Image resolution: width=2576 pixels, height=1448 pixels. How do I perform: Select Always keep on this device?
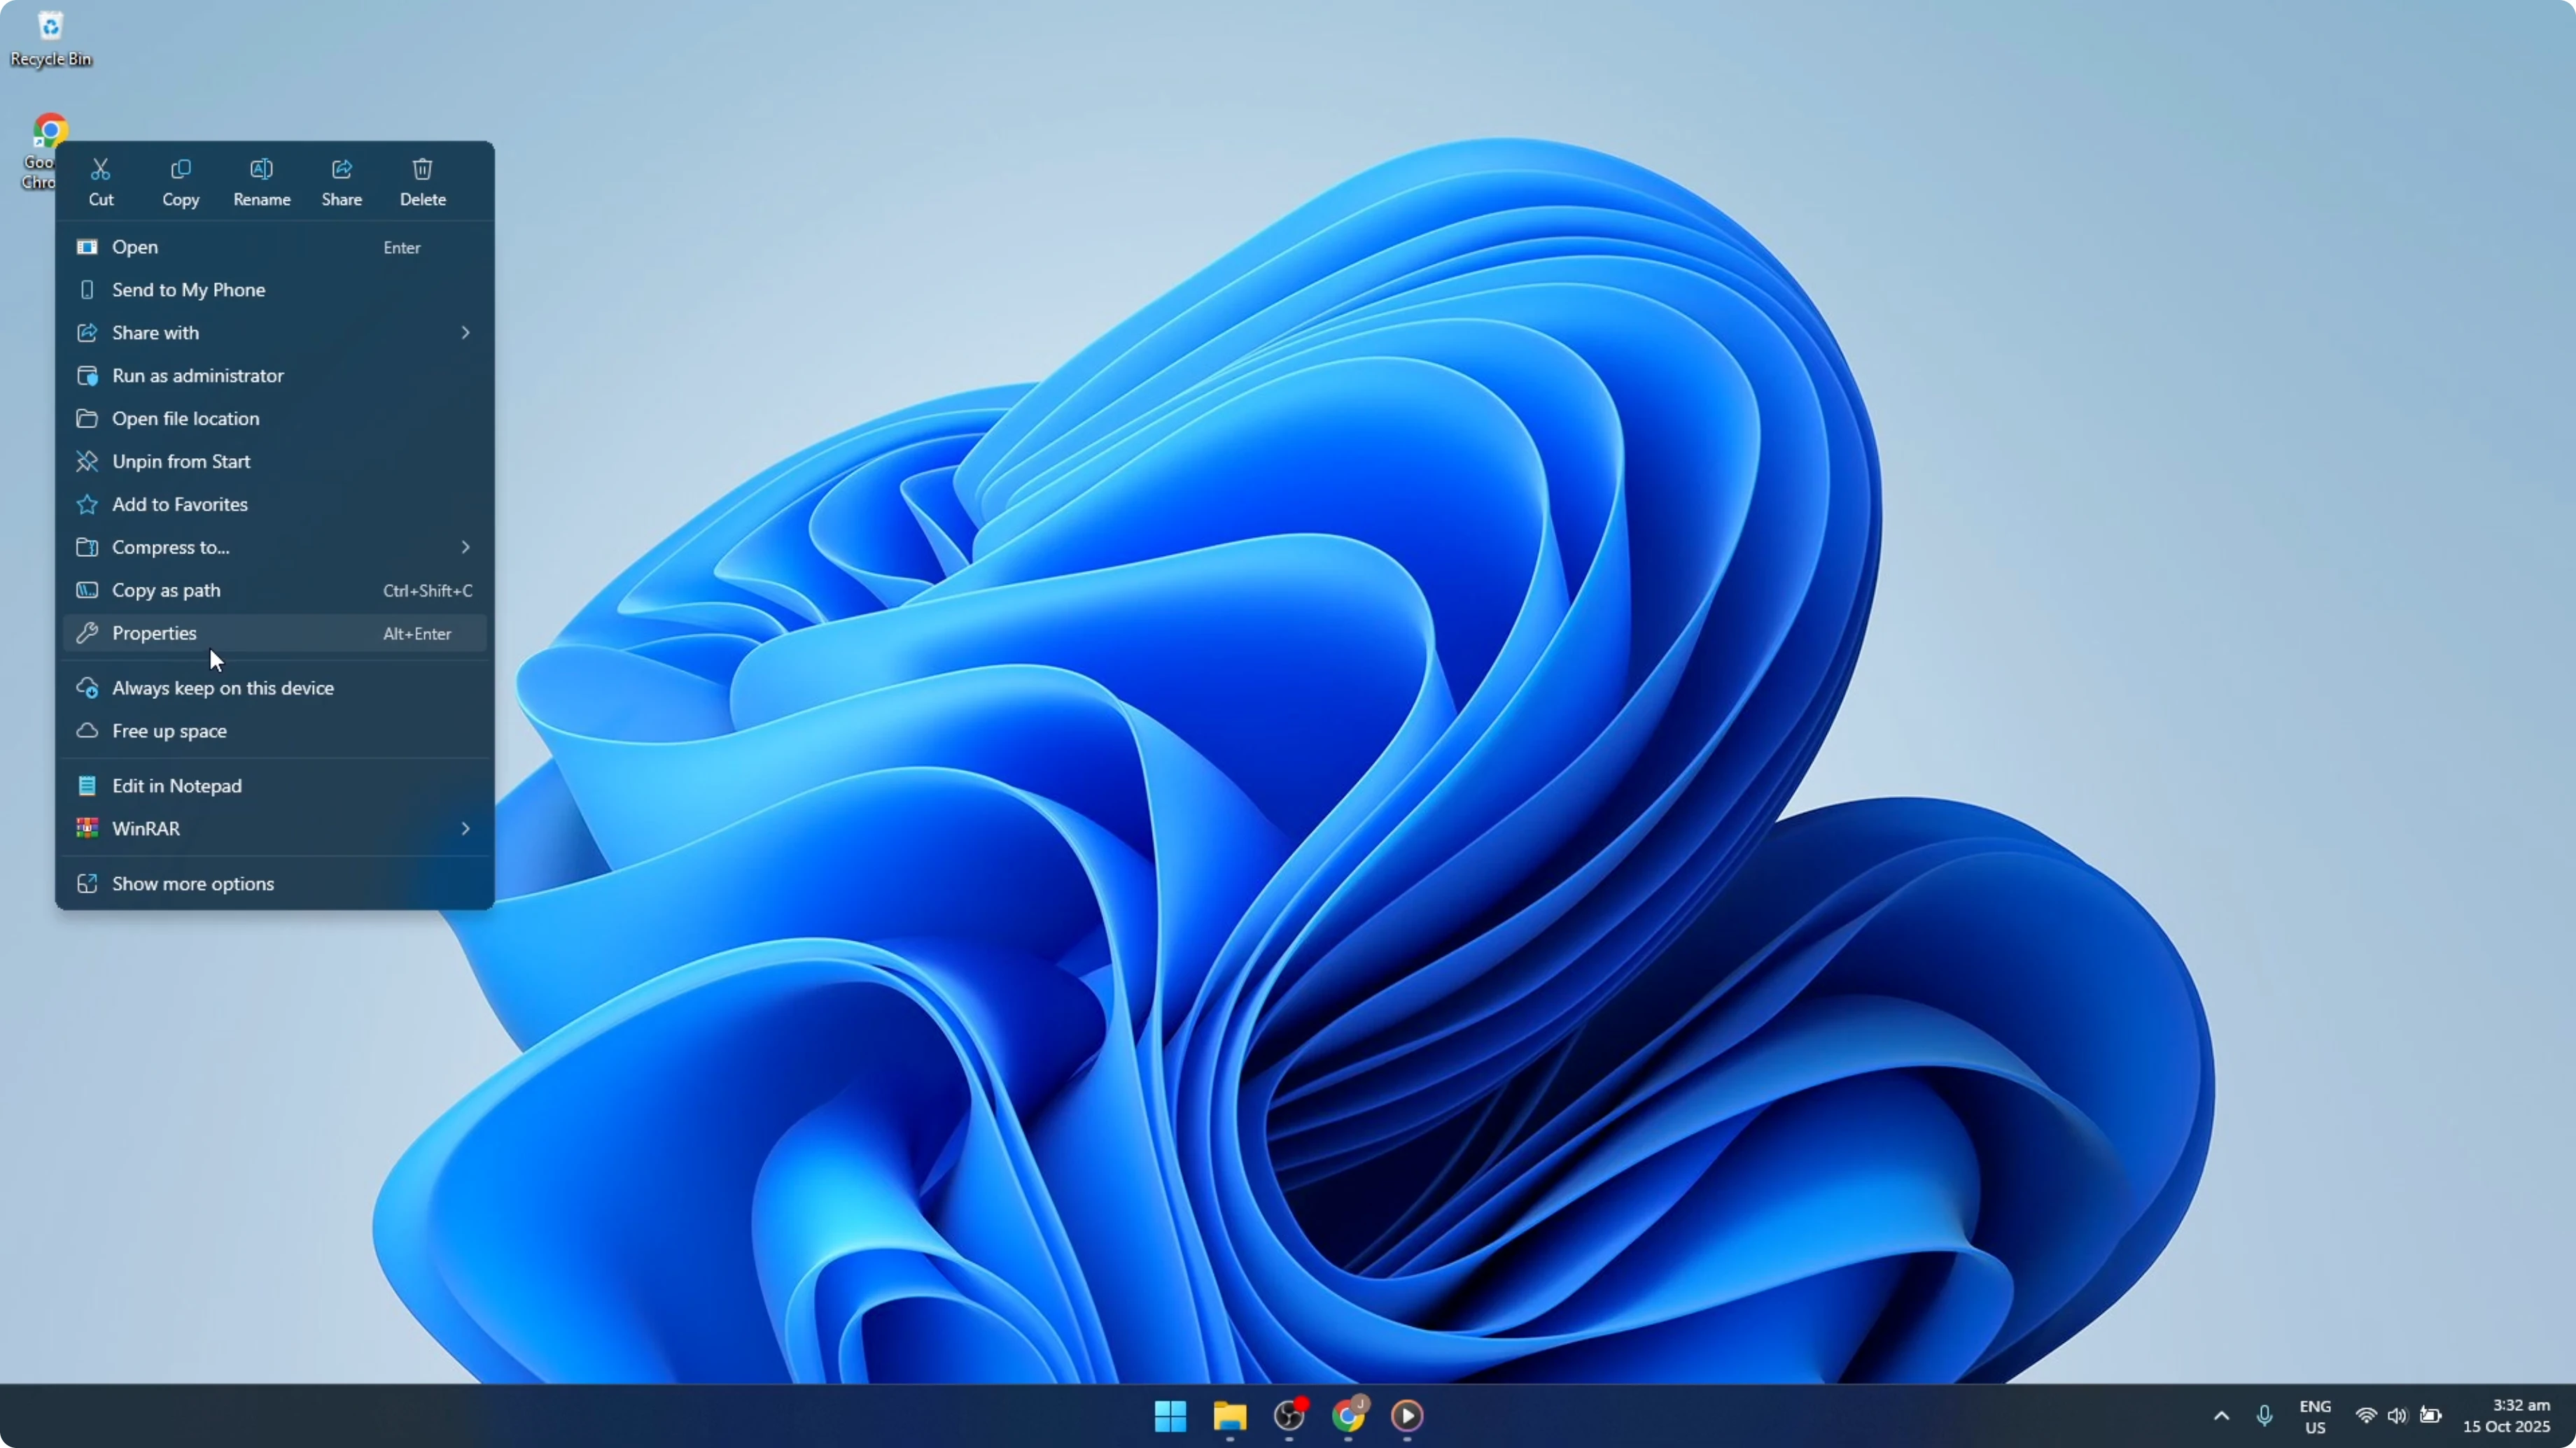point(222,688)
